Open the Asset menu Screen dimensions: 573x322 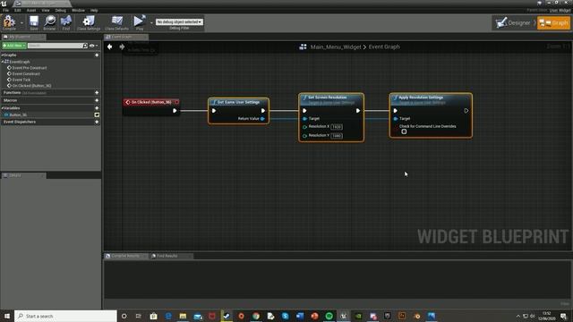tap(31, 10)
